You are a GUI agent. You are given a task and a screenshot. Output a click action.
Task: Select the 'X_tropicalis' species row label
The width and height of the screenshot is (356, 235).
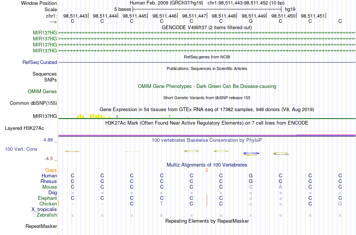[x=44, y=210]
